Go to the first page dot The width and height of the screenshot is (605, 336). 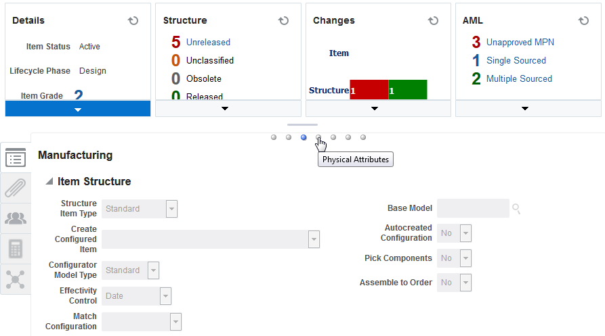point(274,137)
